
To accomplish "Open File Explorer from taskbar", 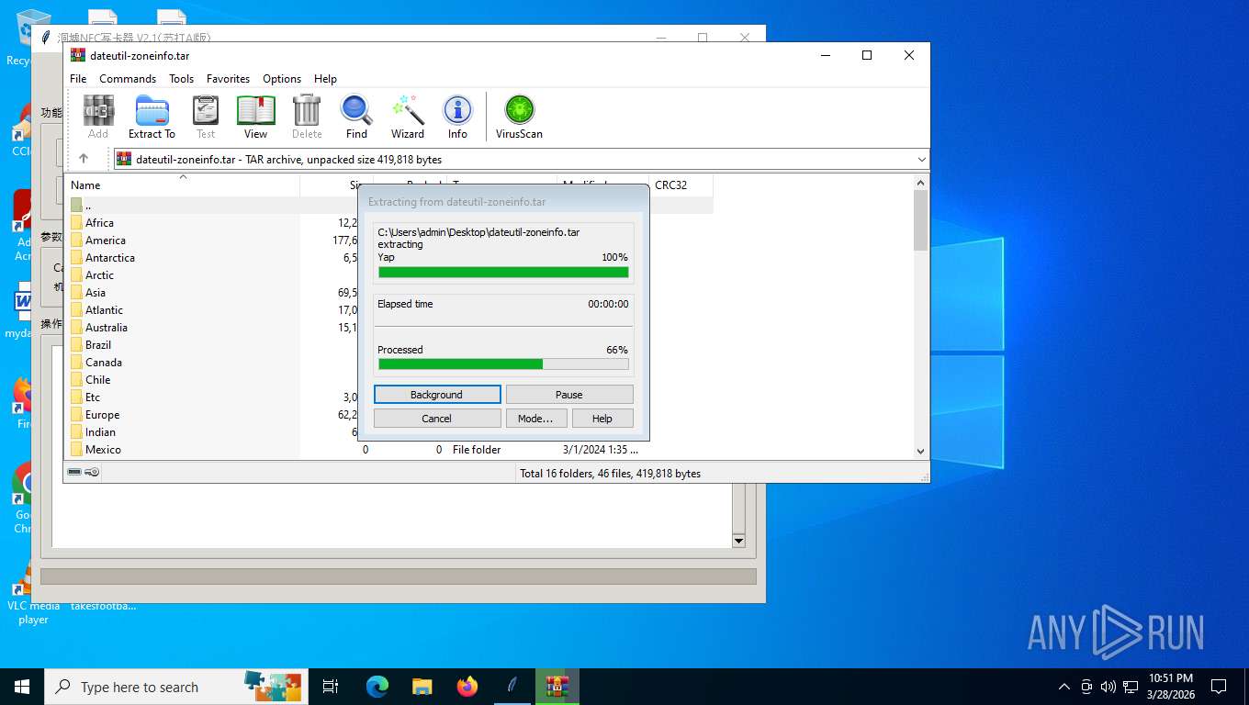I will (422, 687).
